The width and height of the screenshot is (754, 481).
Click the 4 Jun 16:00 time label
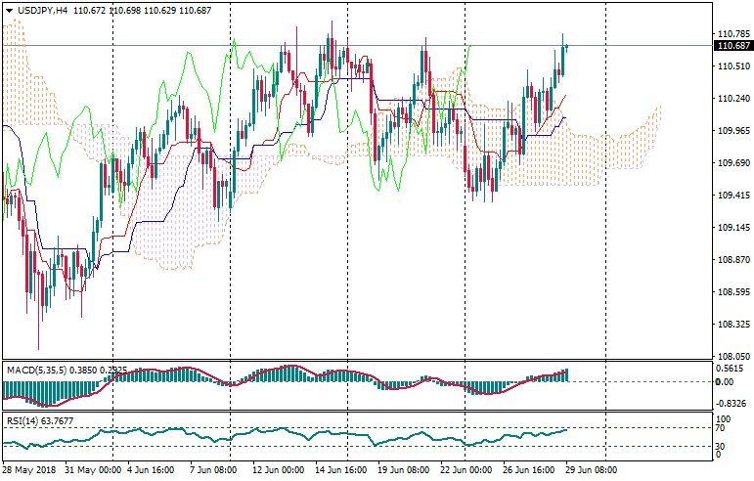pyautogui.click(x=154, y=471)
